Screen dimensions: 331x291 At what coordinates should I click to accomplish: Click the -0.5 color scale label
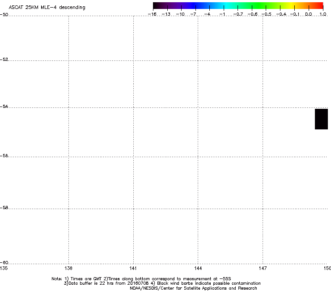coord(267,14)
